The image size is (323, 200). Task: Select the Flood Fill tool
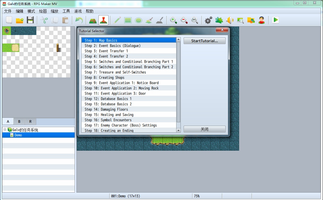tap(149, 20)
